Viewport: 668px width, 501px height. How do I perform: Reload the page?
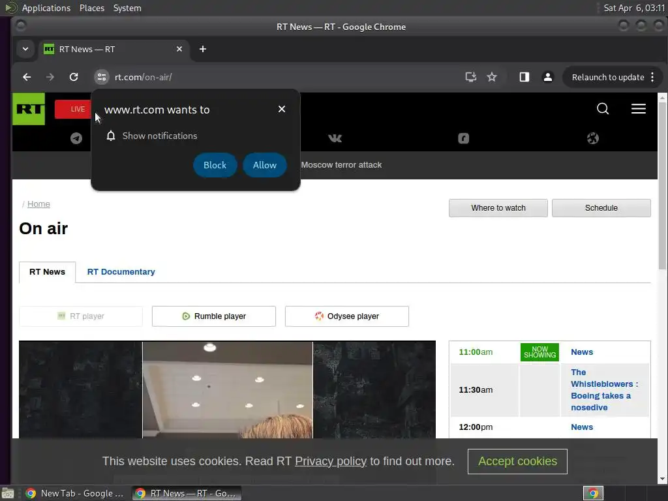[x=74, y=77]
